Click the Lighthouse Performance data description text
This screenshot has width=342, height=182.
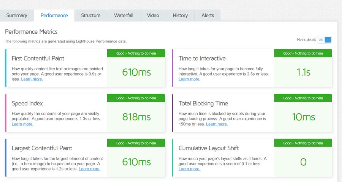tap(66, 41)
